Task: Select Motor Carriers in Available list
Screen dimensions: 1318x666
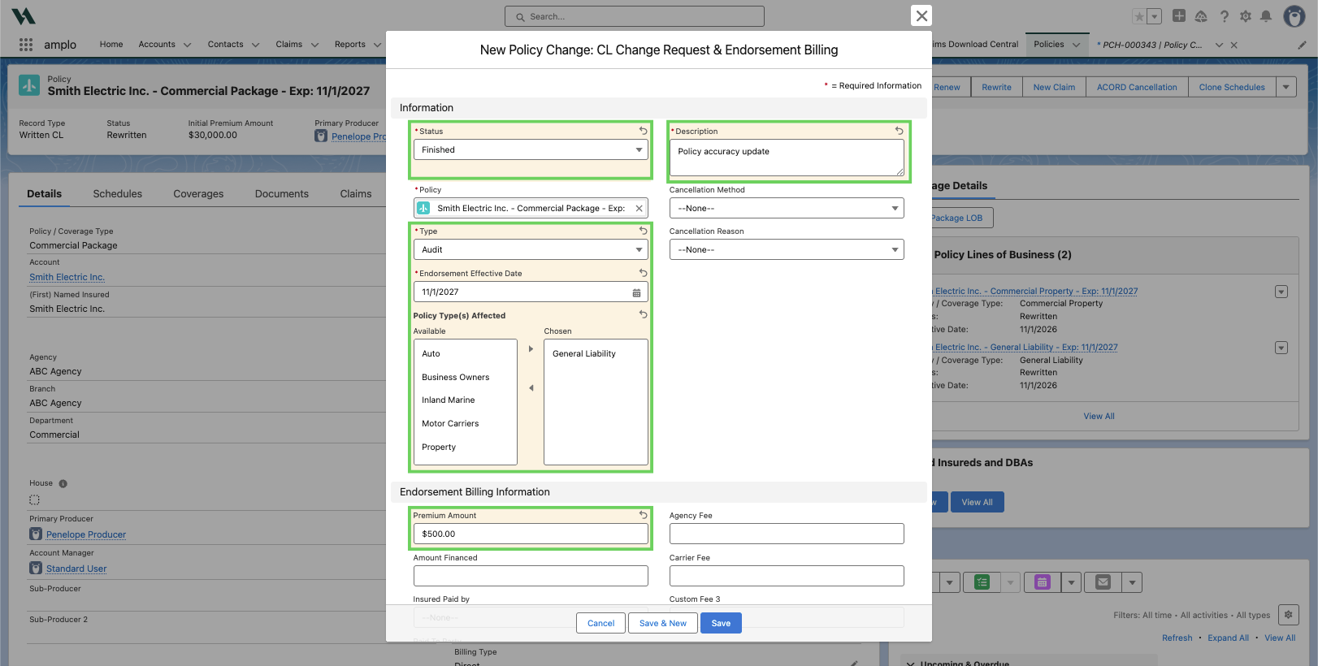Action: (x=466, y=424)
